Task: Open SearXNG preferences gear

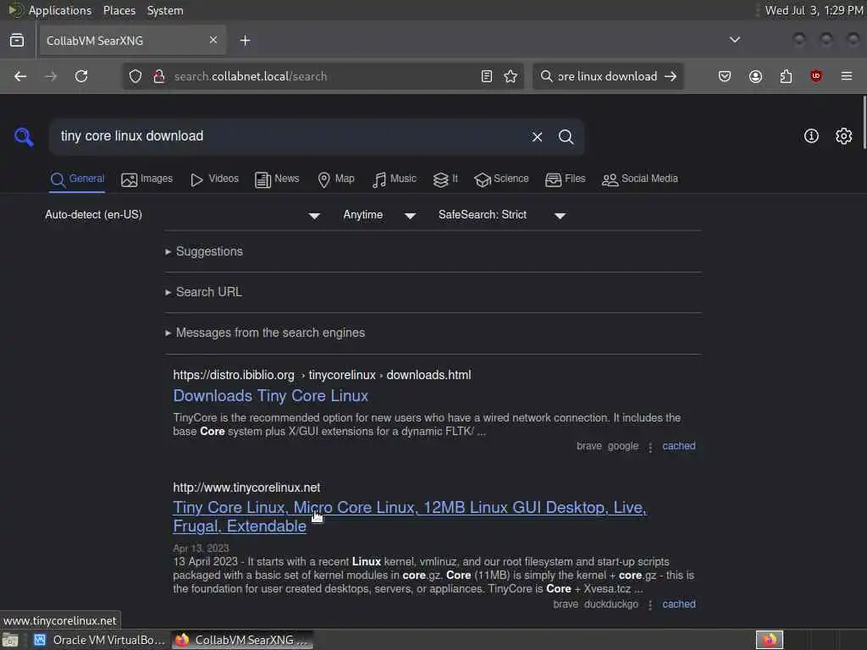Action: [x=843, y=136]
